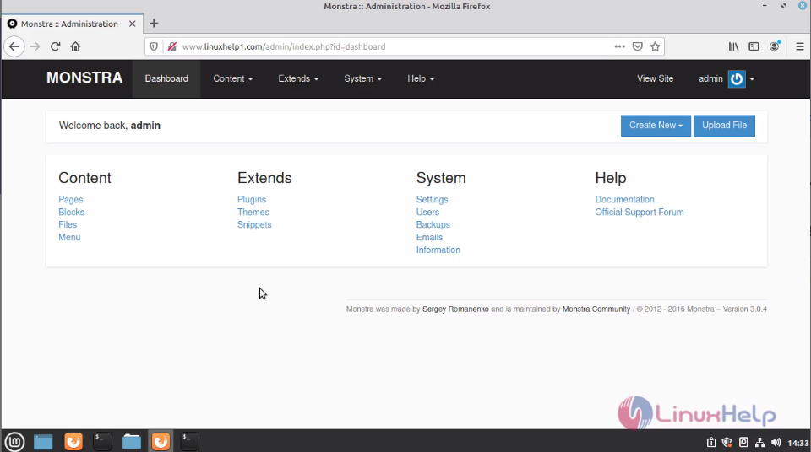Click the insecure connection padlock icon
Viewport: 811px width, 452px height.
click(x=172, y=46)
